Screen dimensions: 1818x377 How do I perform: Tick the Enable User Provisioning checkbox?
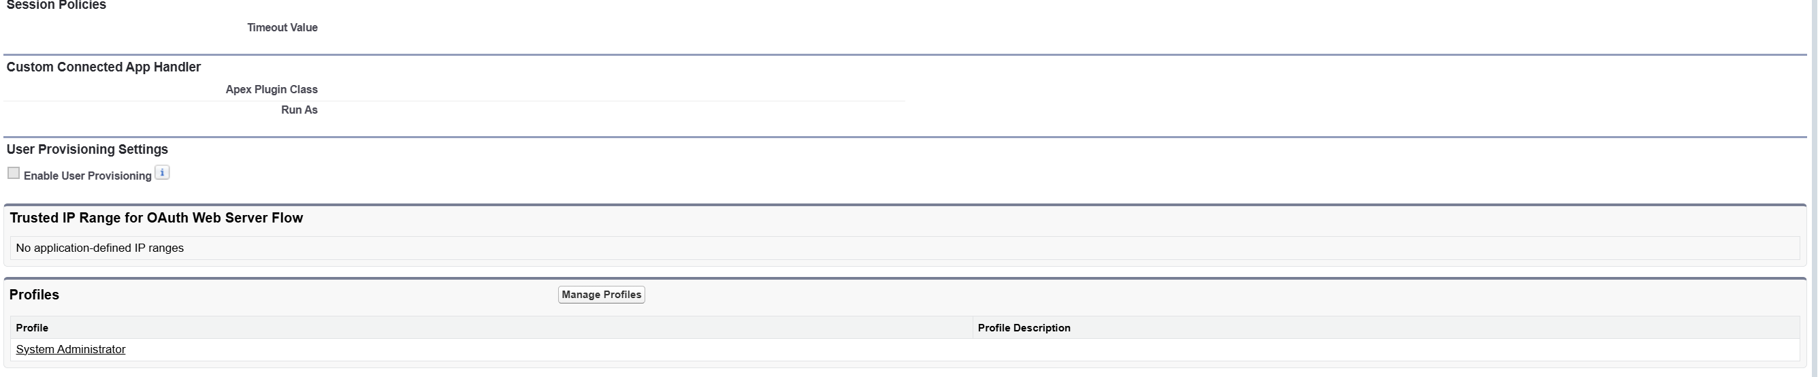coord(14,173)
